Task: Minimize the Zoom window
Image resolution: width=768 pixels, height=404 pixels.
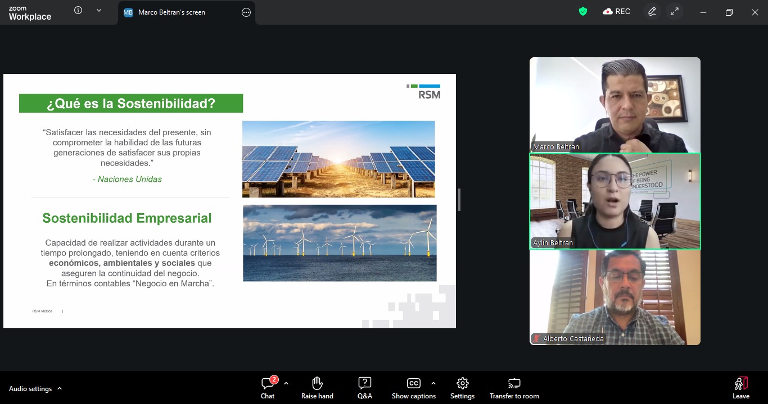Action: point(703,12)
